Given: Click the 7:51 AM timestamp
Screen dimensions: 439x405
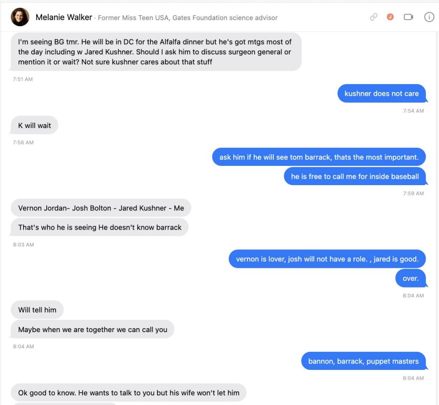Looking at the screenshot, I should 23,79.
